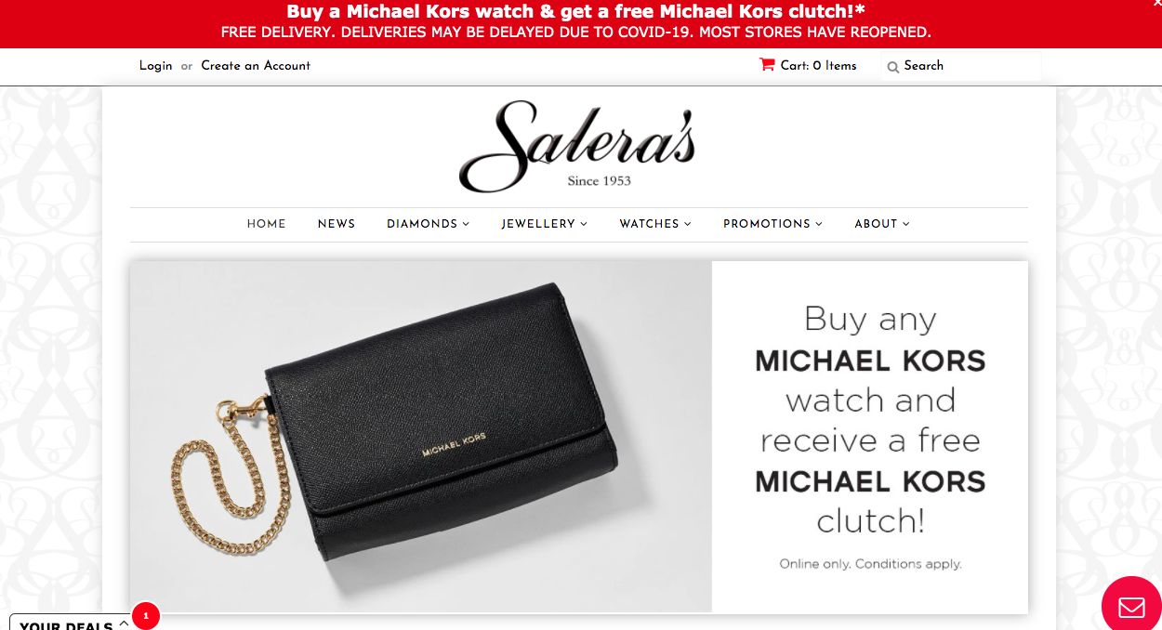The image size is (1162, 630).
Task: Expand the Your Deals panel arrow
Action: point(124,623)
